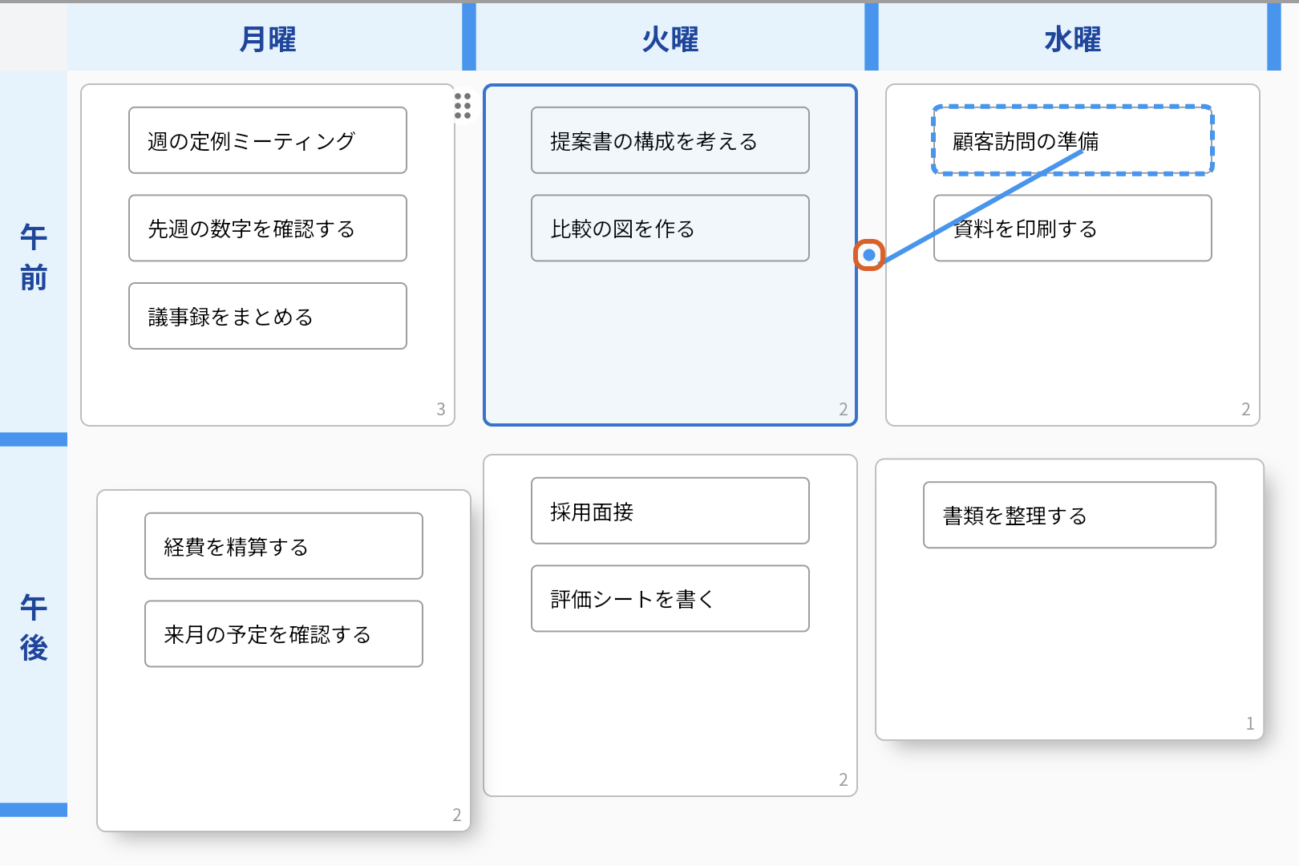Select the 採用面接 task
Image resolution: width=1299 pixels, height=866 pixels.
pos(670,511)
